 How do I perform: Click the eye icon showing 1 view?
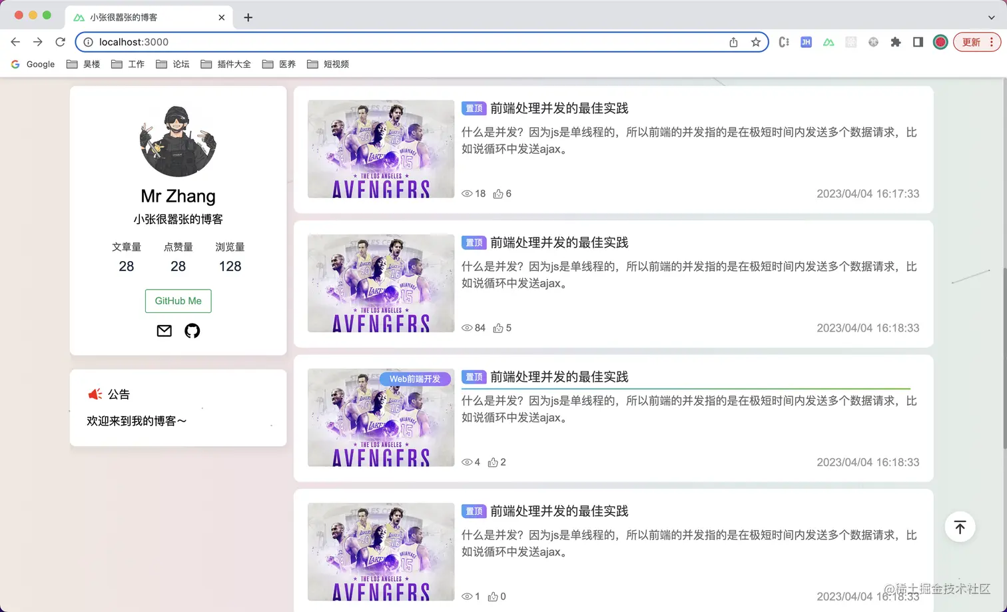[467, 597]
